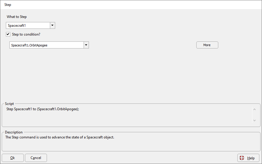Image resolution: width=262 pixels, height=164 pixels.
Task: Click the 'Step to condition?' label text
Action: [x=26, y=34]
